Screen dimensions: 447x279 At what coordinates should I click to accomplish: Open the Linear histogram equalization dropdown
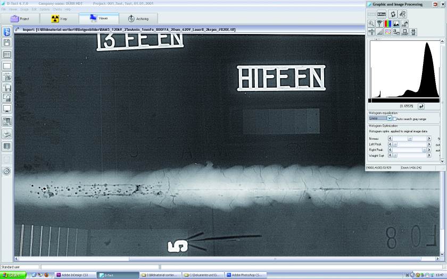389,119
